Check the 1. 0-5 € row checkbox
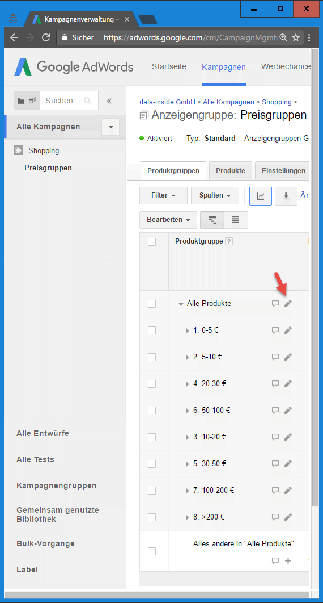This screenshot has height=603, width=323. click(x=152, y=330)
